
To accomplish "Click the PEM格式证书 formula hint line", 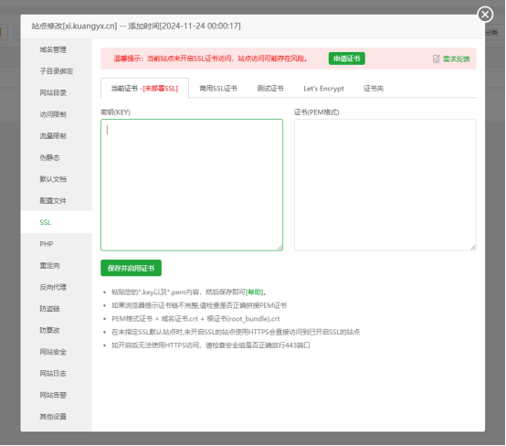I will [195, 319].
